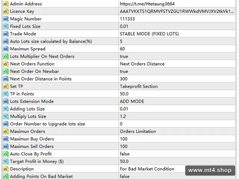
Task: Click the bool icon beside Auto Close By Profit
Action: (6, 154)
